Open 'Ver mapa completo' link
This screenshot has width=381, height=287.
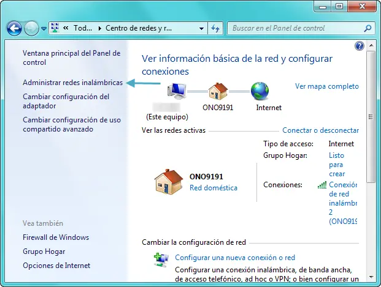pyautogui.click(x=327, y=86)
